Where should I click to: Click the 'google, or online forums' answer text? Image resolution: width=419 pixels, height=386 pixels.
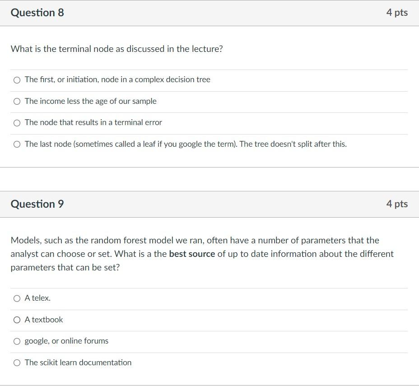66,341
